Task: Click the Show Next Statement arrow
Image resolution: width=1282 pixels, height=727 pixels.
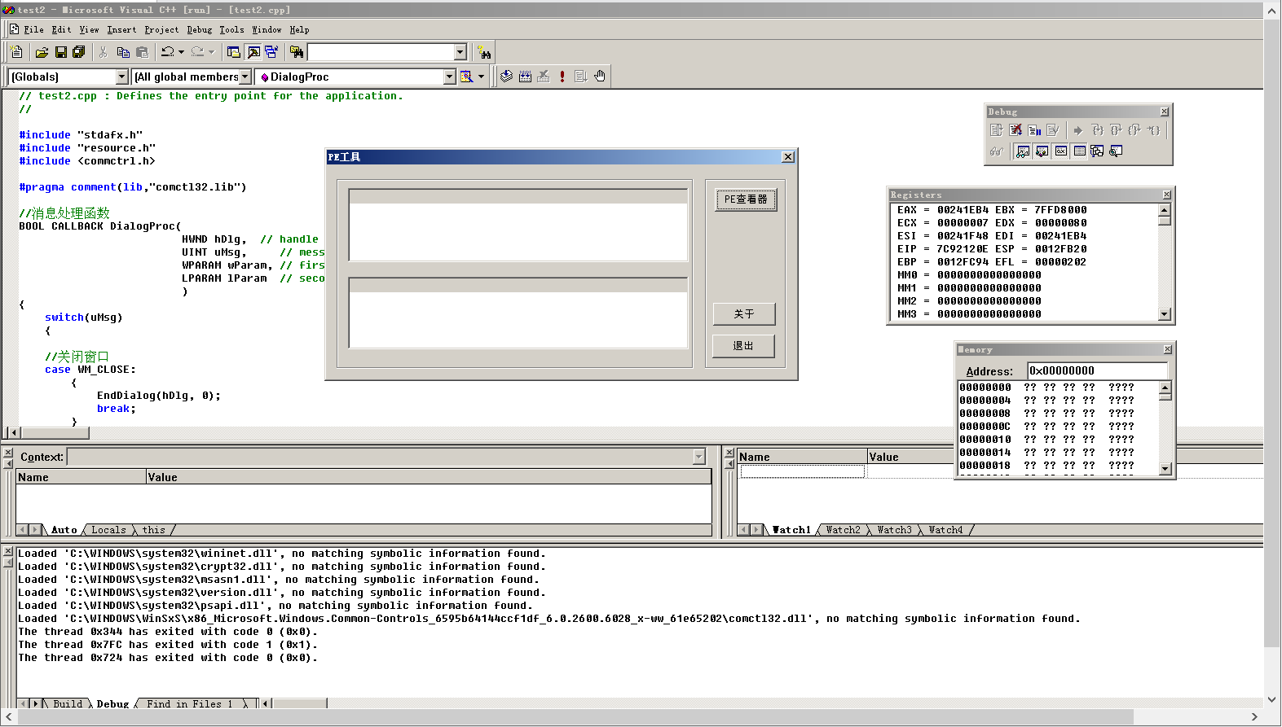Action: (x=1078, y=130)
